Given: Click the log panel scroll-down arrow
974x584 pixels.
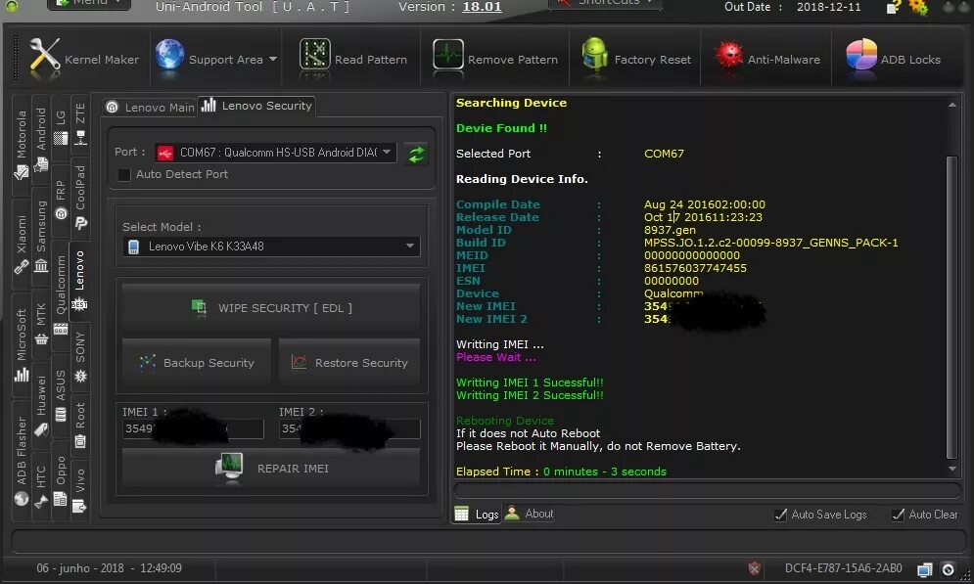Looking at the screenshot, I should [952, 470].
